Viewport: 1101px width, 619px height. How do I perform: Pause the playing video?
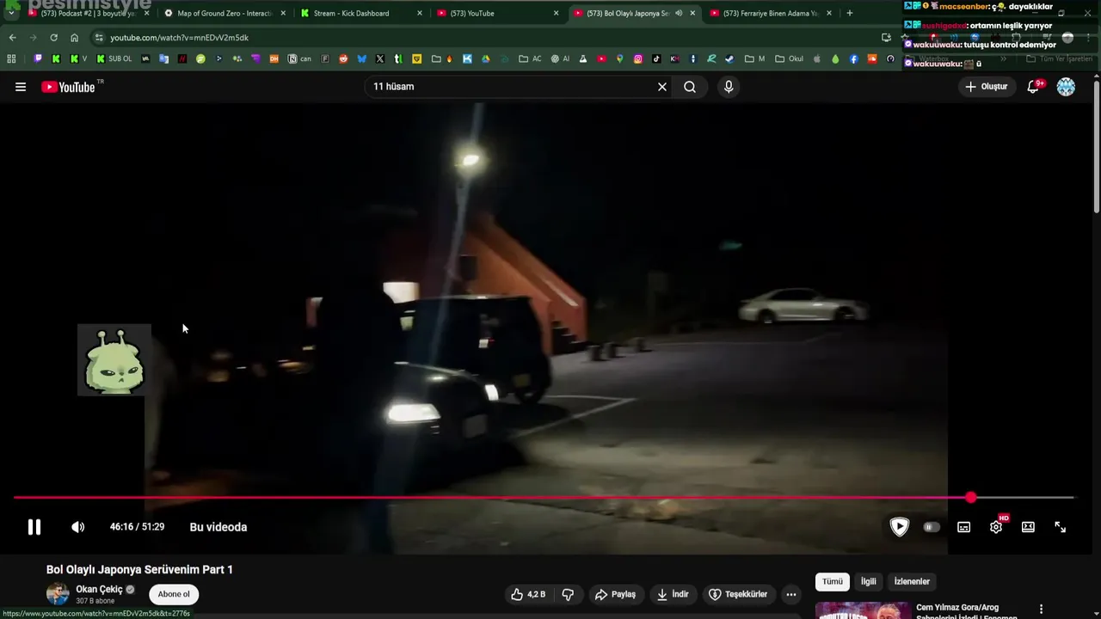point(34,527)
